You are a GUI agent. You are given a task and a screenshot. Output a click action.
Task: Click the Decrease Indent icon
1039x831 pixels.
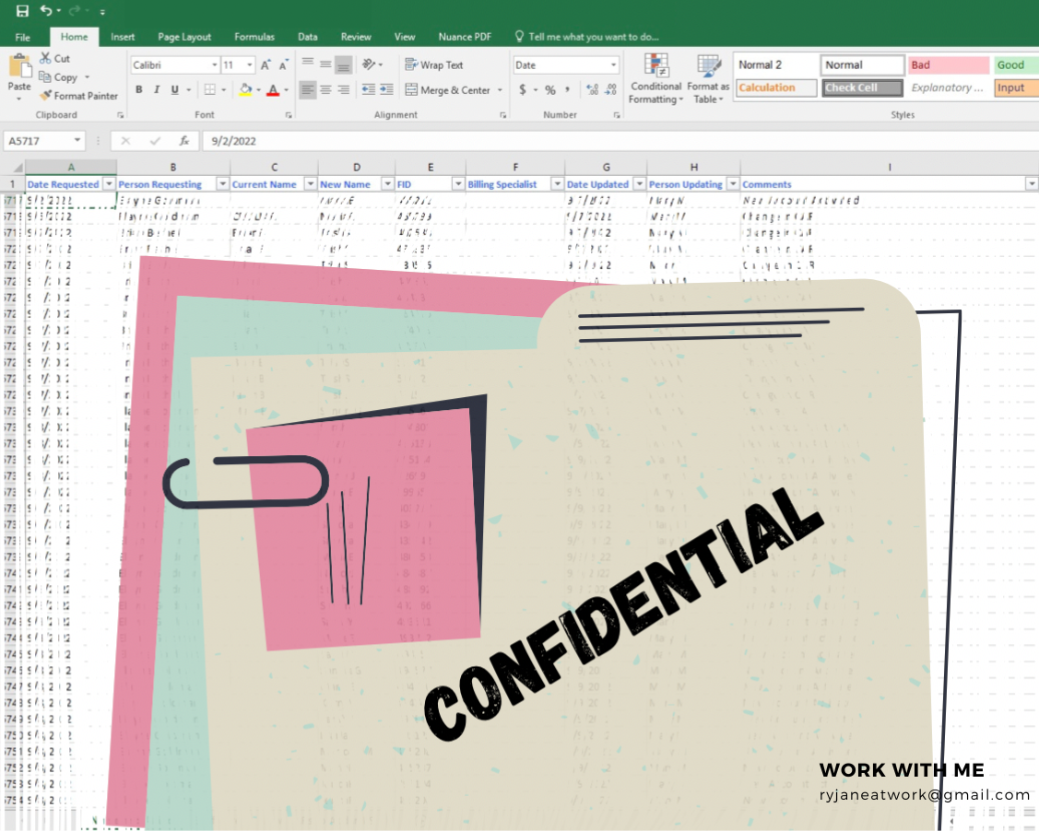coord(369,89)
